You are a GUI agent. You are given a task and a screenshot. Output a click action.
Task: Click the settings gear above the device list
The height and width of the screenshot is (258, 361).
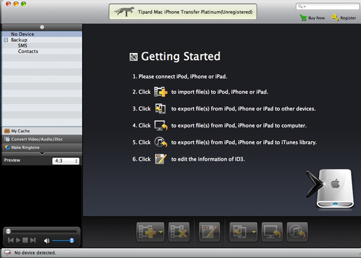[42, 27]
